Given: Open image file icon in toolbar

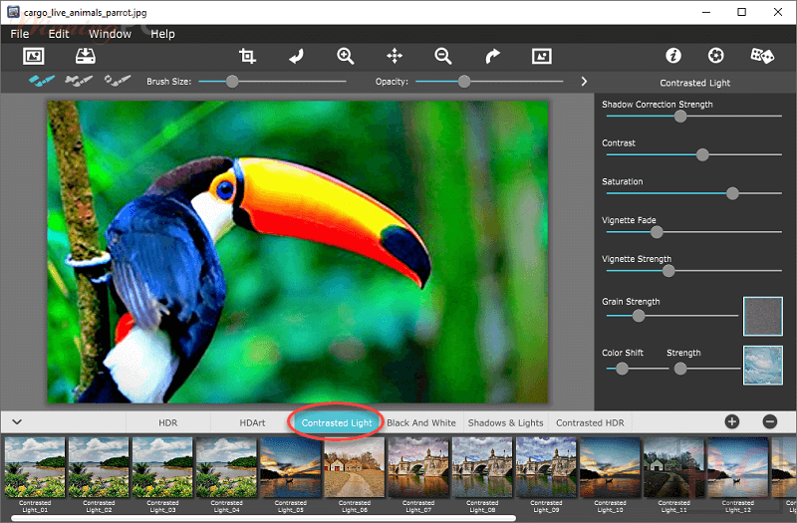Looking at the screenshot, I should [34, 56].
